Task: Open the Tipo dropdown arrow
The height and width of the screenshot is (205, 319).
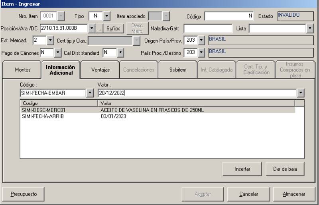Action: [x=106, y=16]
